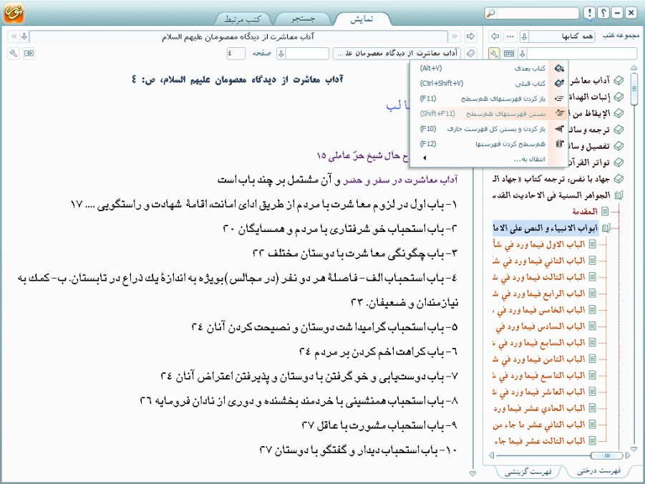Click the Noor app logo icon
The height and width of the screenshot is (484, 645).
tap(14, 13)
